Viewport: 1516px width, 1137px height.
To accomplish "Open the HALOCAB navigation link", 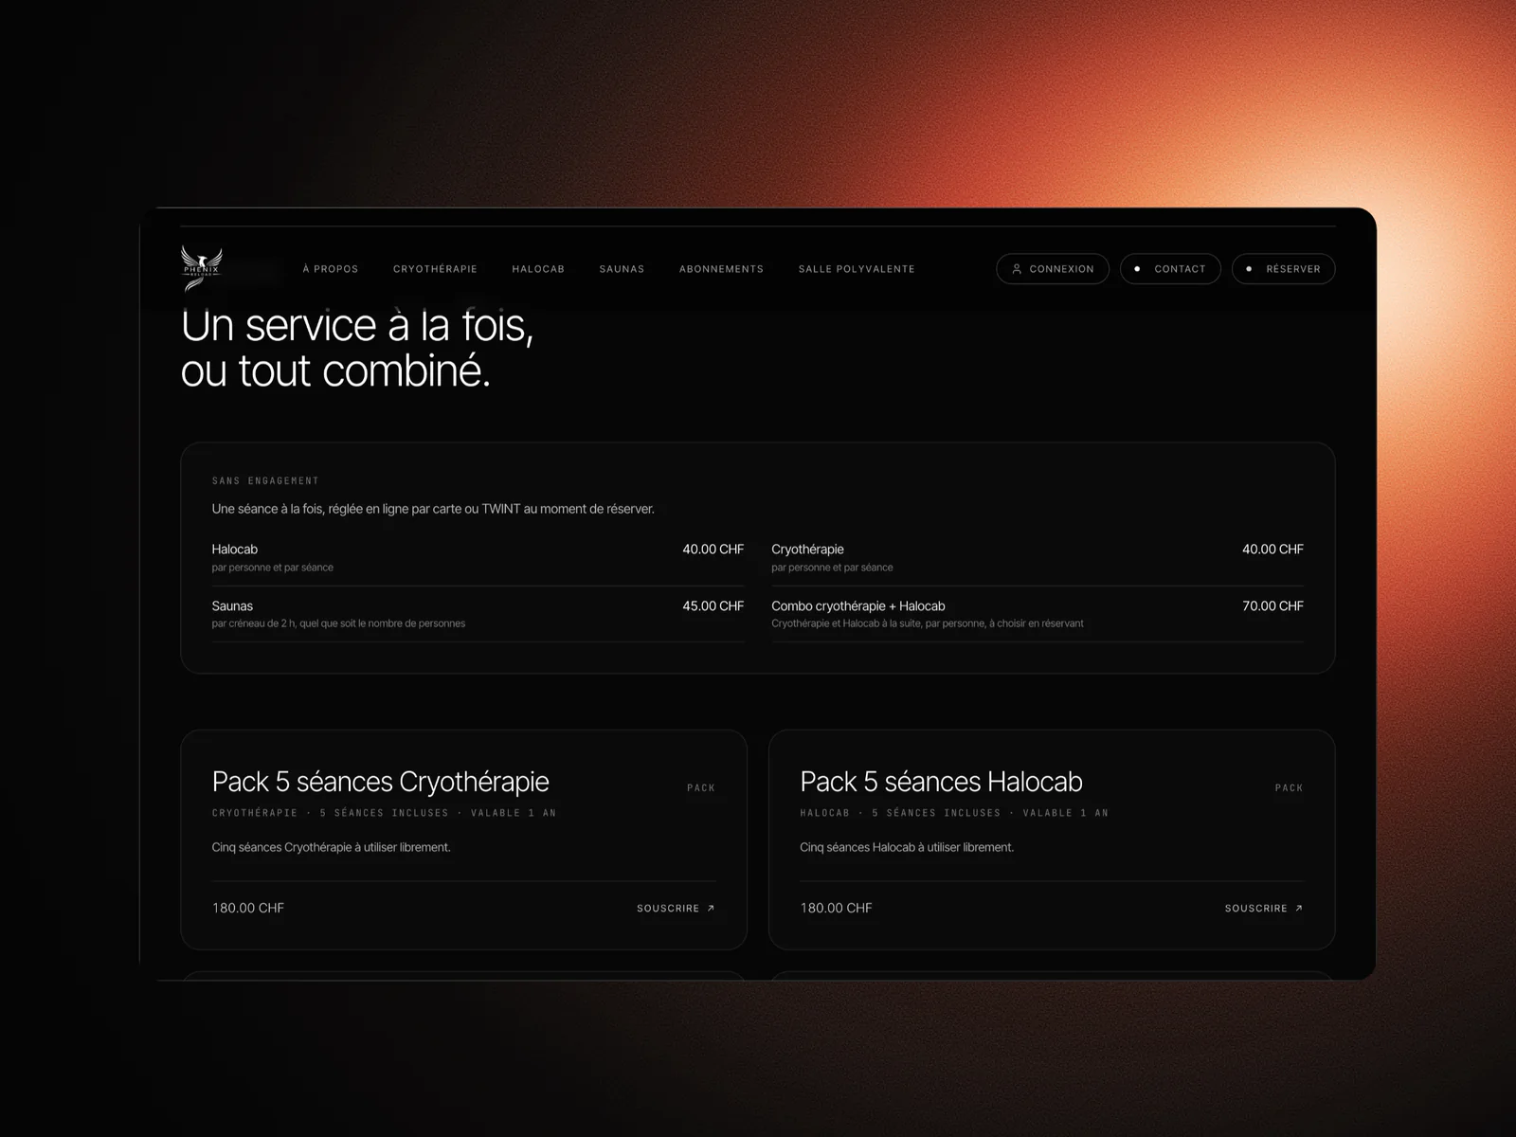I will pyautogui.click(x=538, y=269).
